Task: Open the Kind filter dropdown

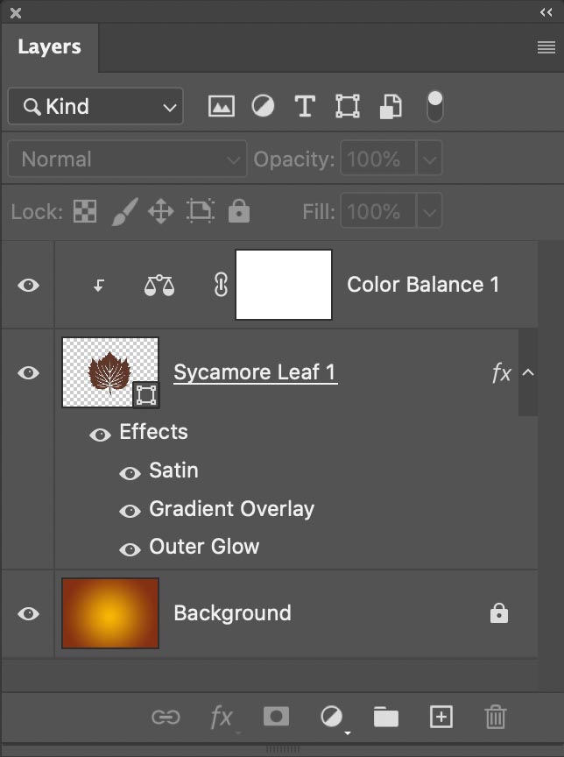Action: pos(95,106)
